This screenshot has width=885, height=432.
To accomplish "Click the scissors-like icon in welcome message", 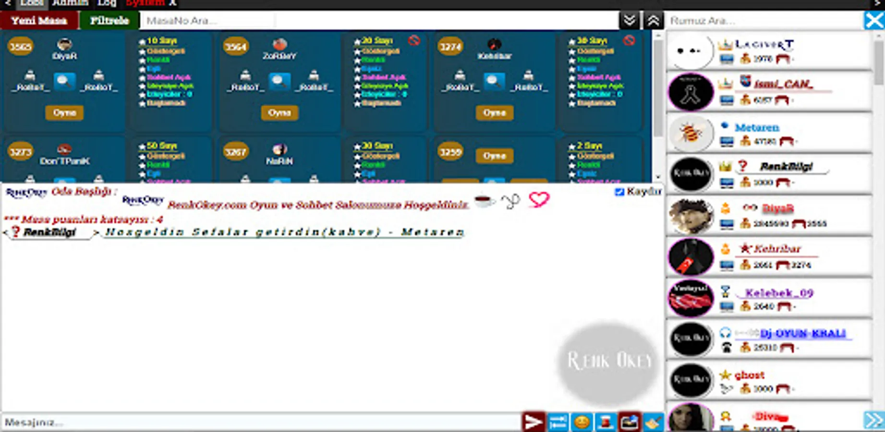I will [x=511, y=201].
